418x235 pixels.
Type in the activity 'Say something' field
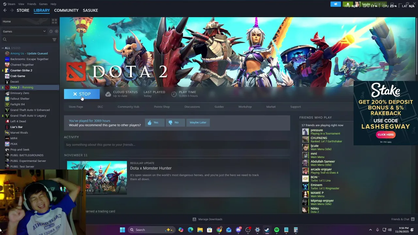pos(177,145)
